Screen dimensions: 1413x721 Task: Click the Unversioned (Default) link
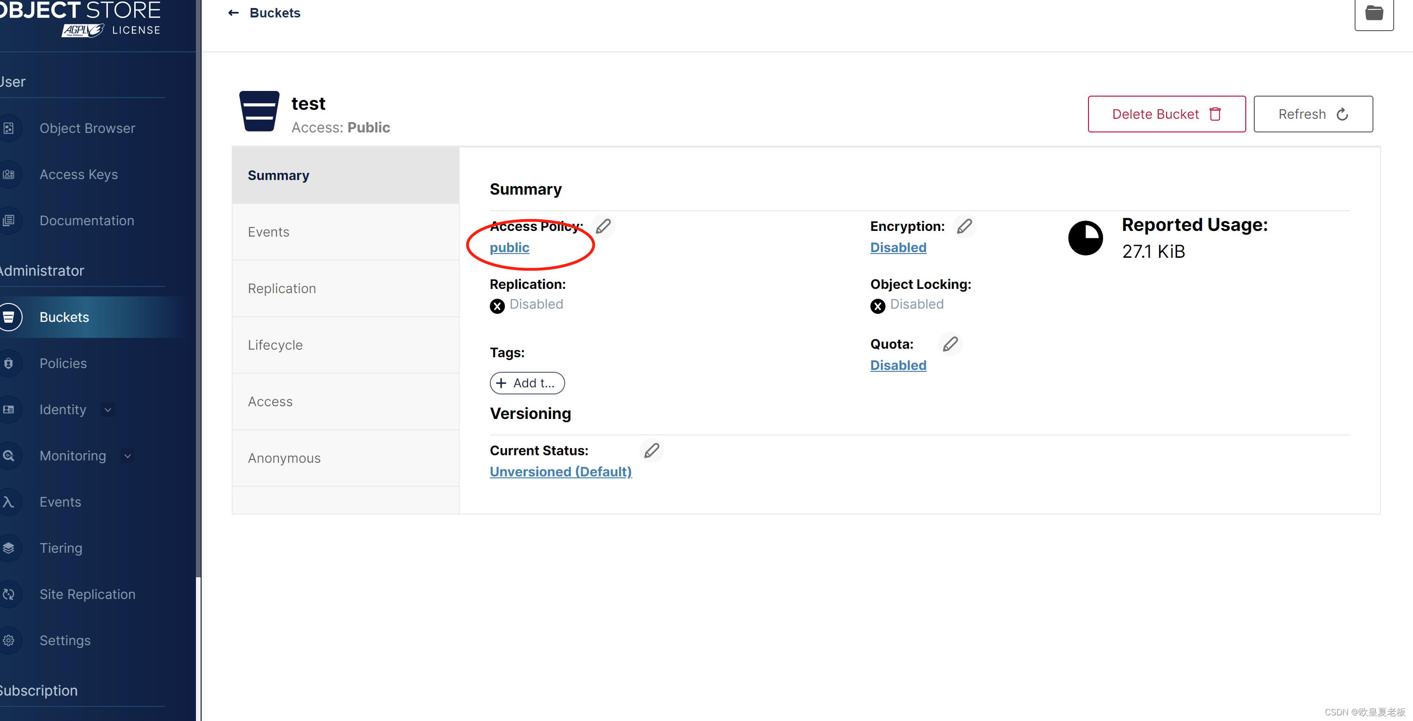point(560,471)
